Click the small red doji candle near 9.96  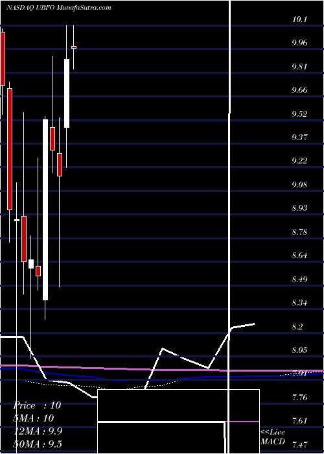[74, 47]
